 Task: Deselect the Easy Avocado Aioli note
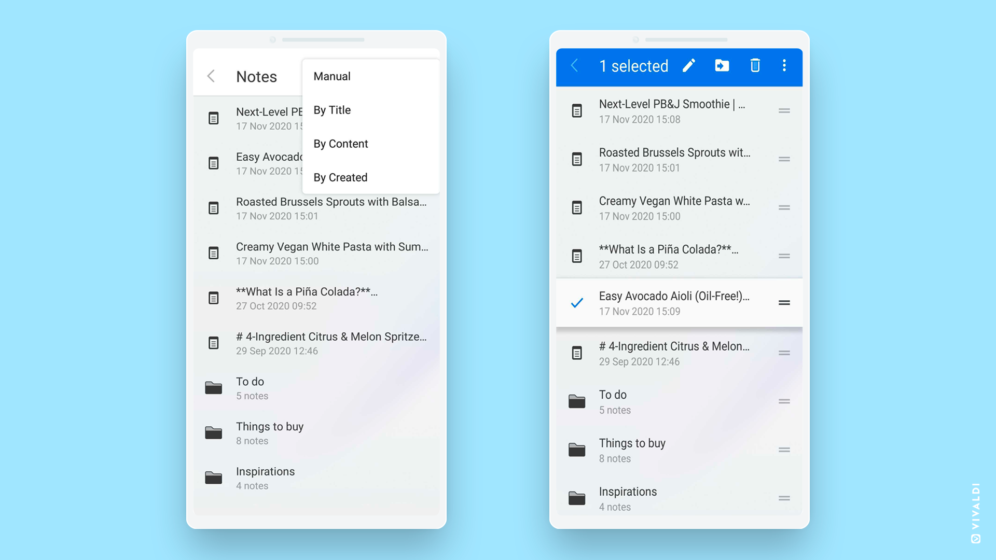tap(576, 302)
